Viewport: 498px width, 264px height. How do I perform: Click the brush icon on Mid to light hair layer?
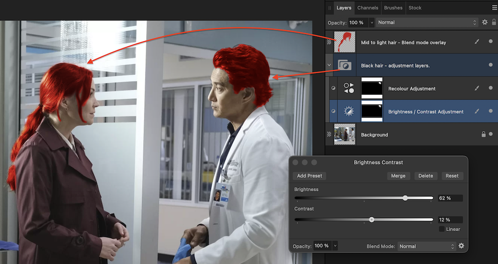point(477,42)
